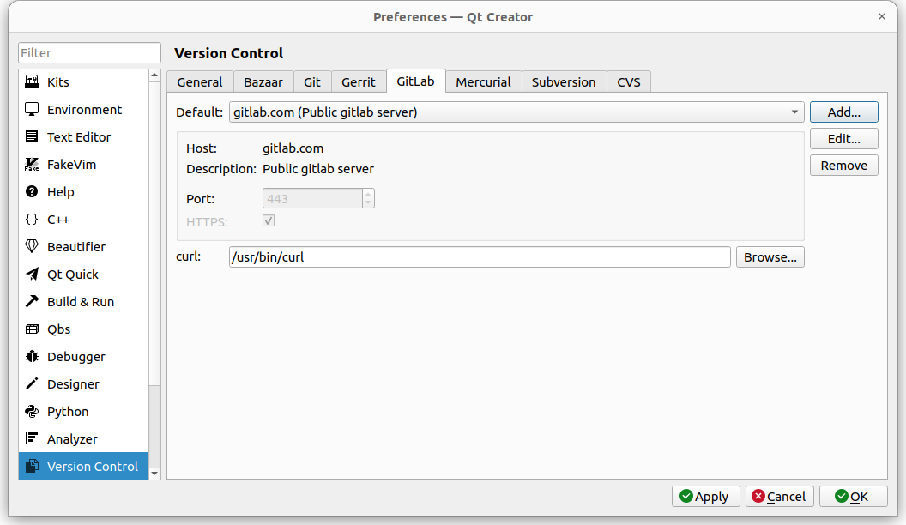Click the Apply button
The image size is (906, 525).
coord(705,497)
